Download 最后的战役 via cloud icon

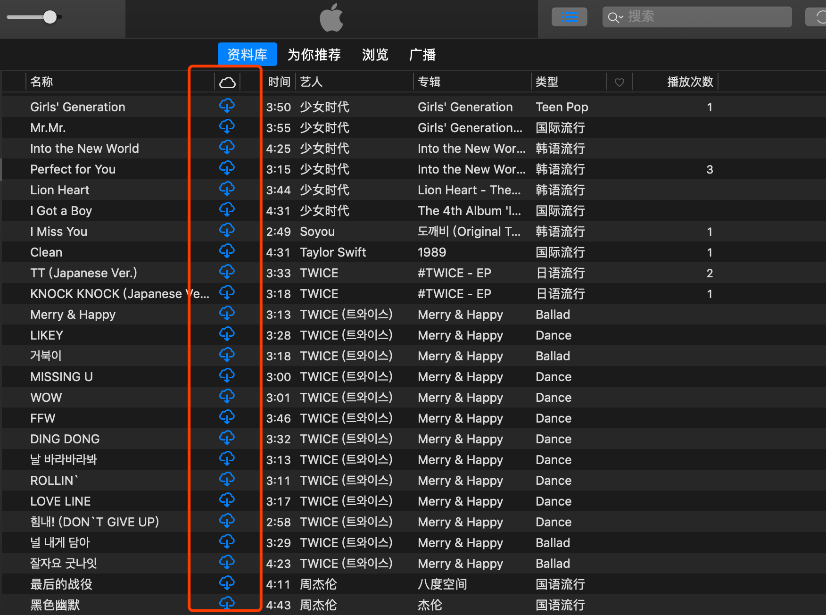tap(227, 583)
